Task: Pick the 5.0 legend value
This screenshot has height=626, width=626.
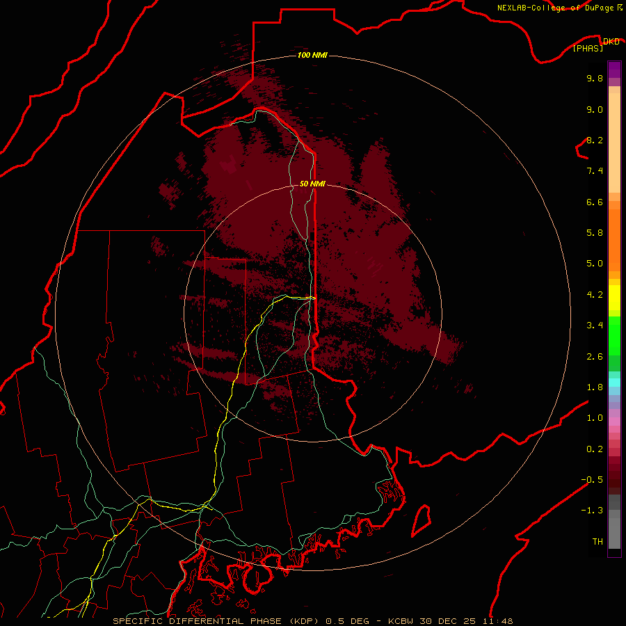Action: click(595, 264)
